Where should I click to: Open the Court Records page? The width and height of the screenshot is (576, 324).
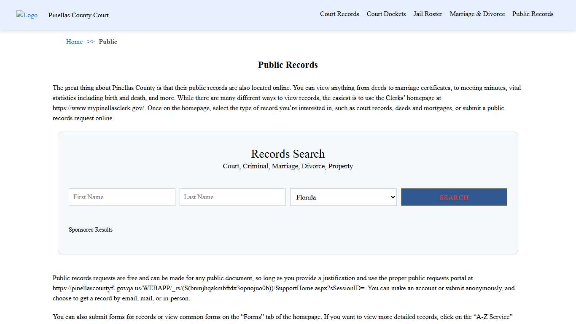pyautogui.click(x=339, y=14)
